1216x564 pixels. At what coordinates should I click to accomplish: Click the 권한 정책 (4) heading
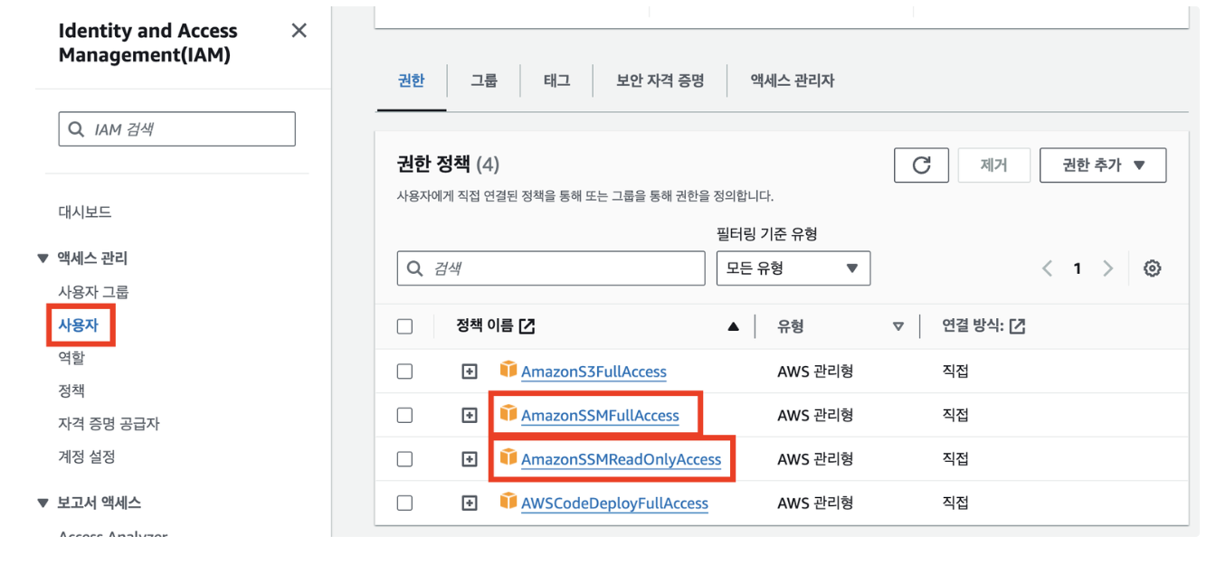[x=449, y=164]
